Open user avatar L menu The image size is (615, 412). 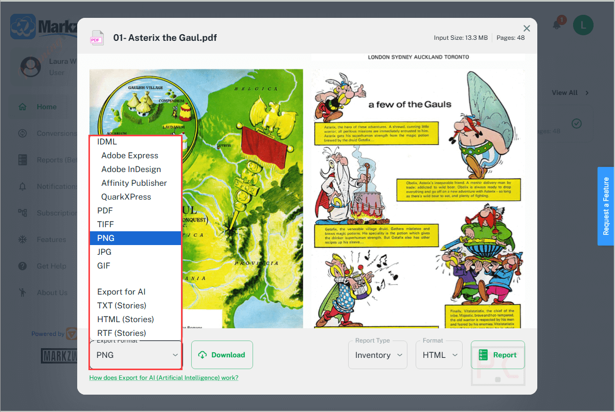pyautogui.click(x=583, y=25)
